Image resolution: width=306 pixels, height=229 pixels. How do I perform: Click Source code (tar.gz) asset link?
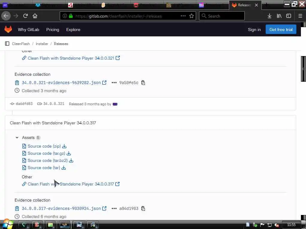click(x=46, y=154)
